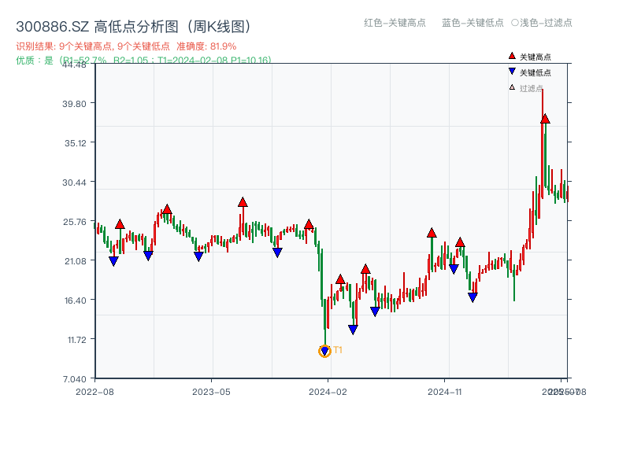Click the 2024-11 x-axis date label
The height and width of the screenshot is (472, 630).
click(x=445, y=391)
